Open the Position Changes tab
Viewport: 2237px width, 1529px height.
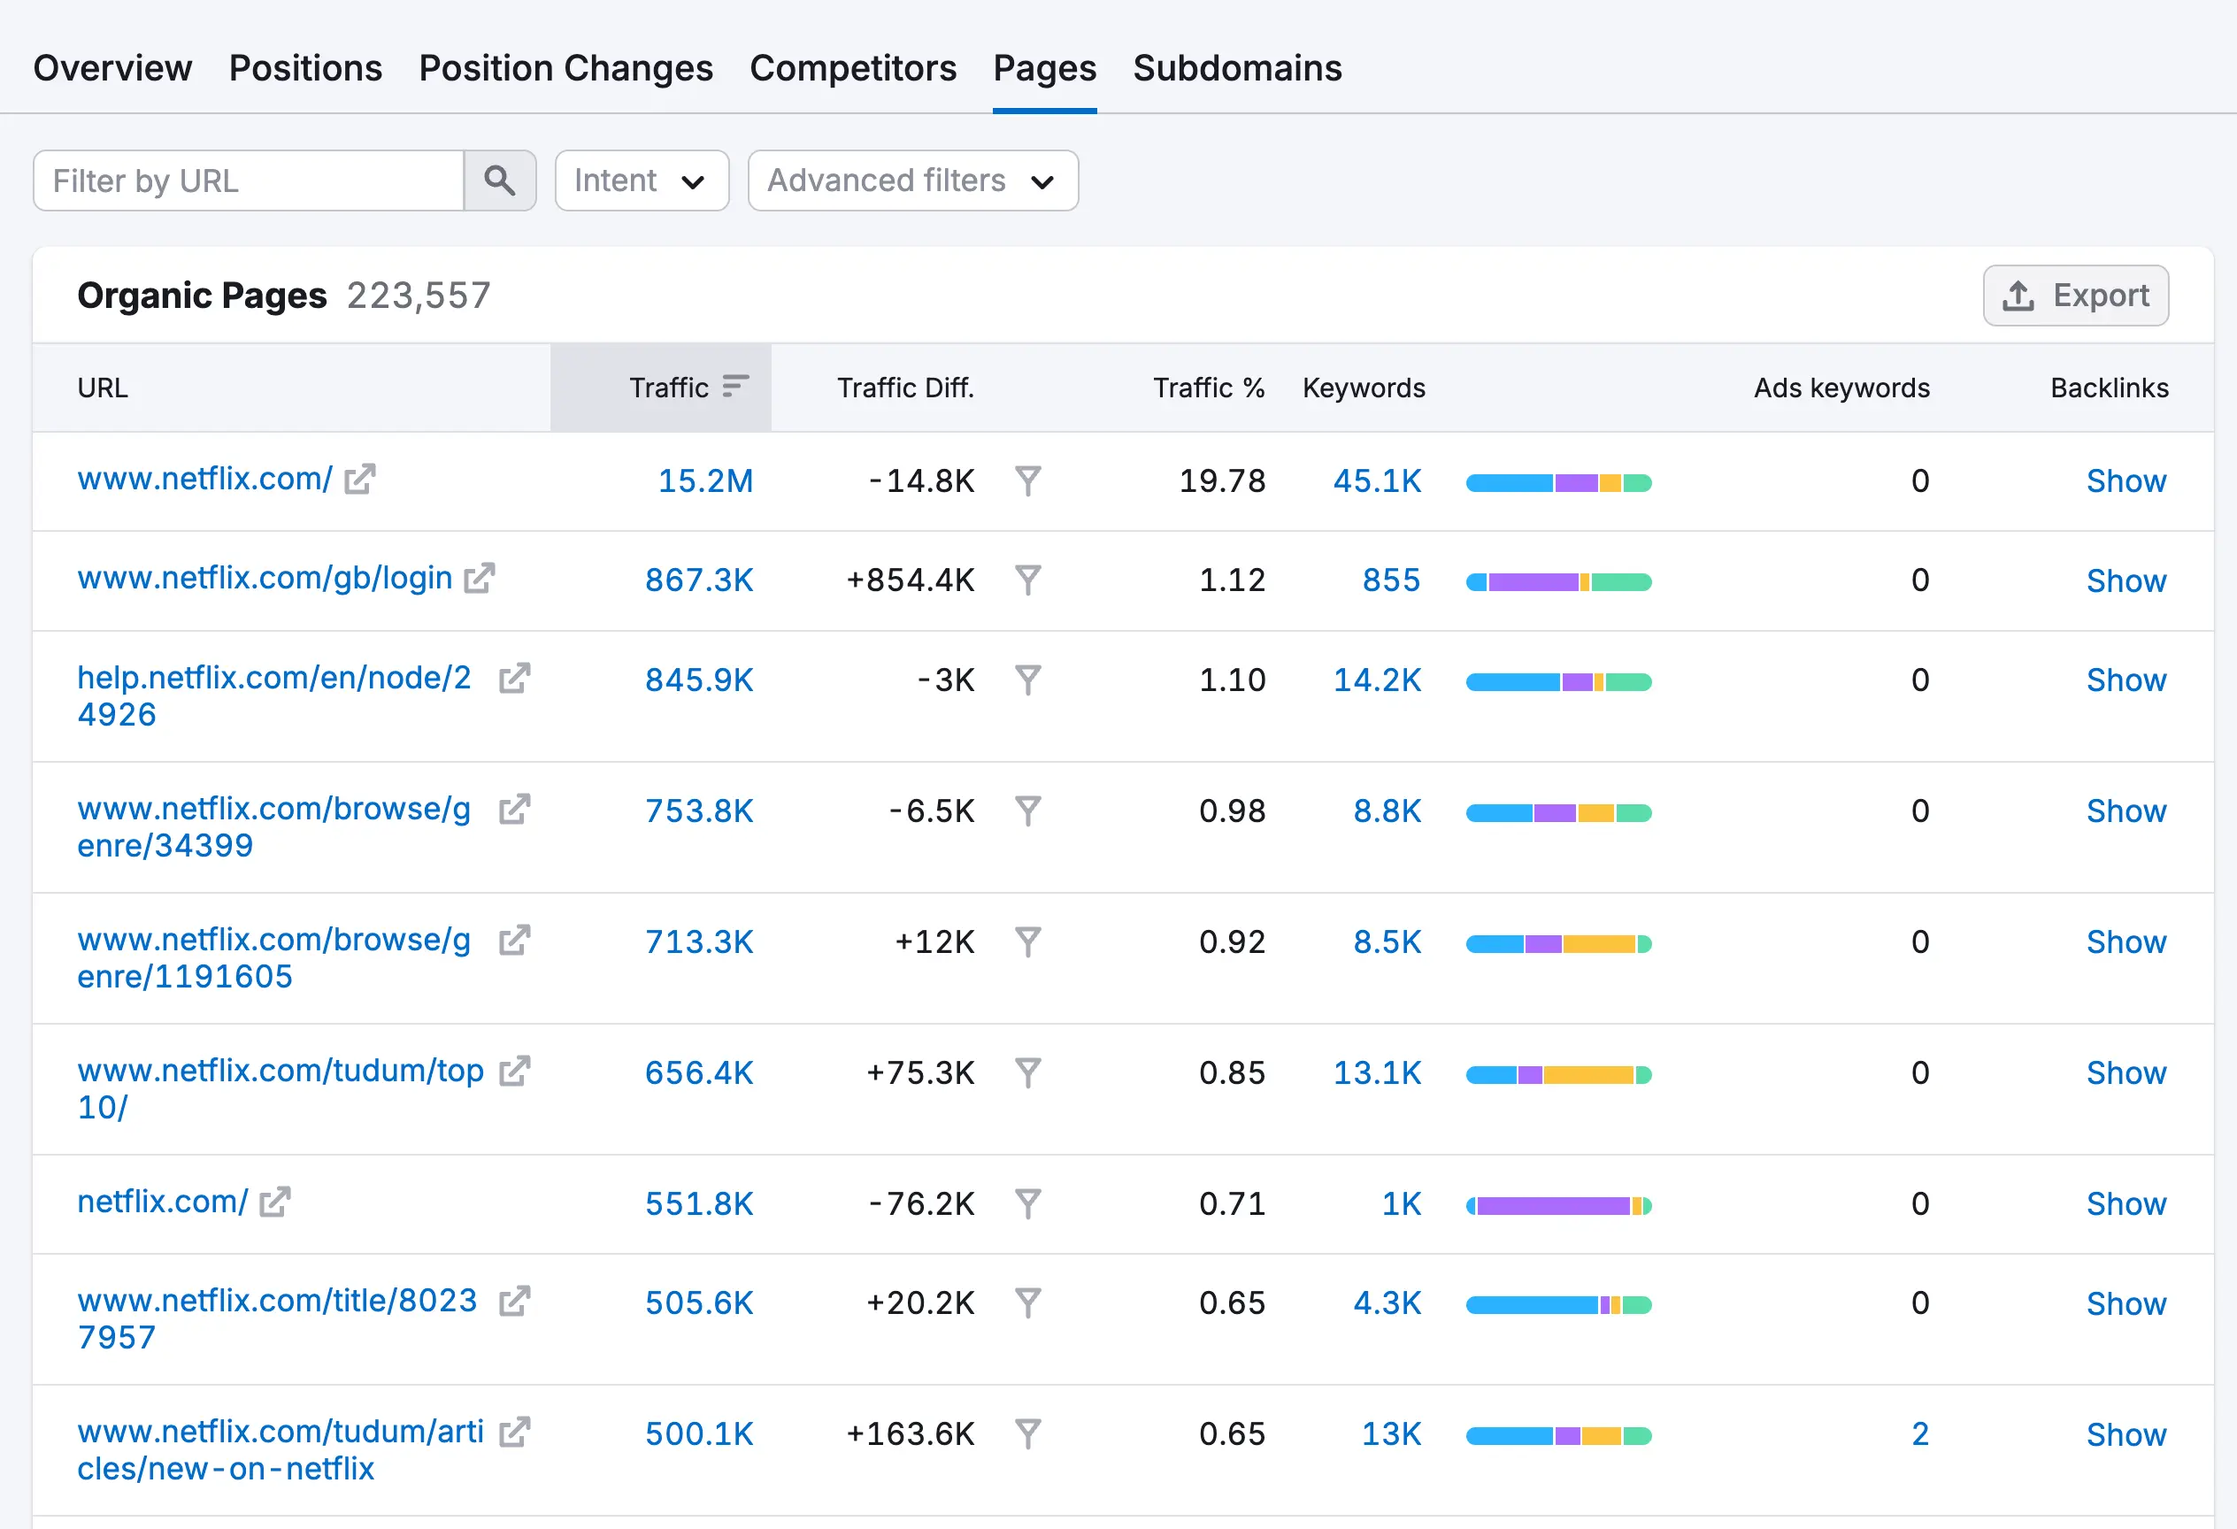pyautogui.click(x=566, y=68)
